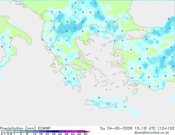Pick the 25–30 mm legend swatch

click(x=56, y=131)
